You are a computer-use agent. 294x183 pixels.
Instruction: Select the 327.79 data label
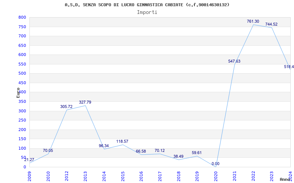coord(85,102)
